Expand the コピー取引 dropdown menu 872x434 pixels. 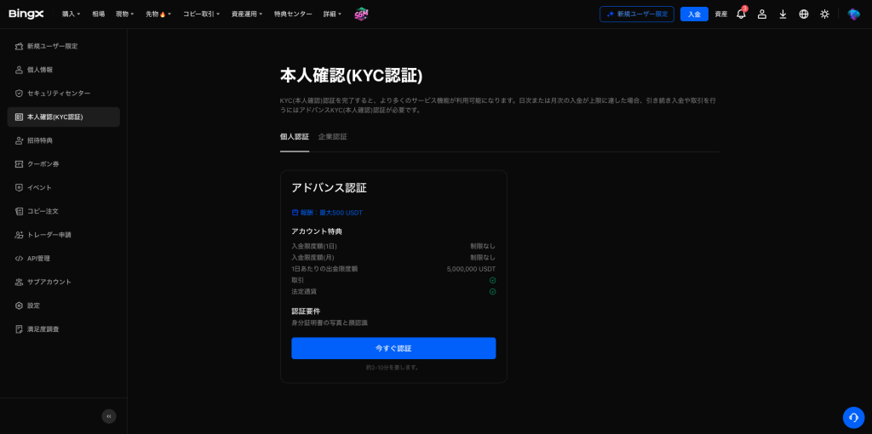[201, 14]
